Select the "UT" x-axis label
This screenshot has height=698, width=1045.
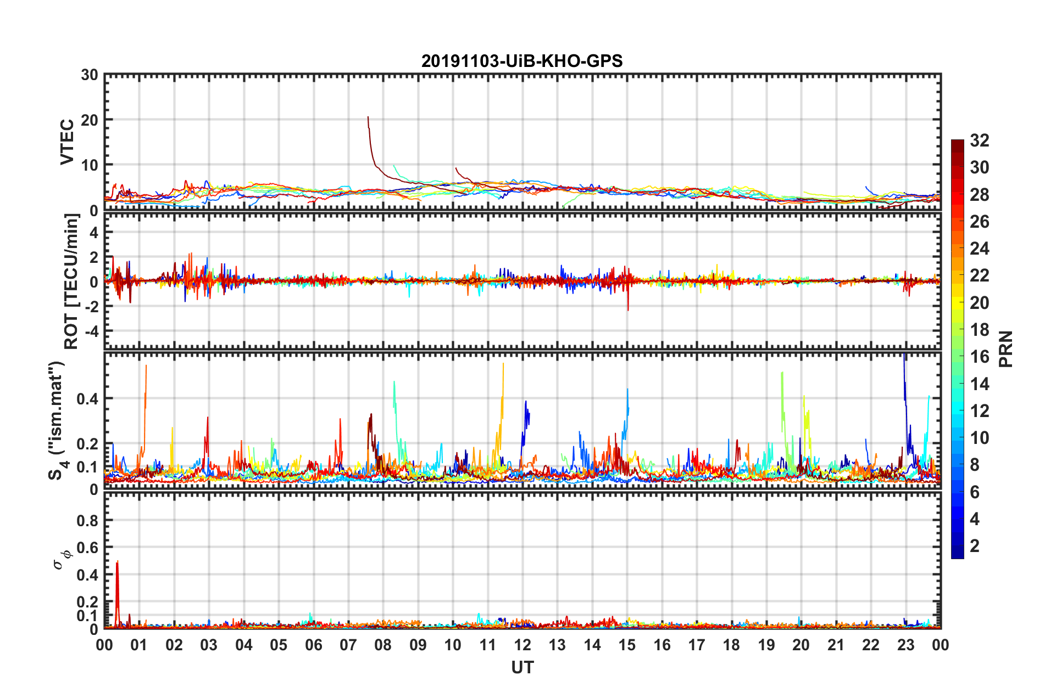pyautogui.click(x=522, y=667)
